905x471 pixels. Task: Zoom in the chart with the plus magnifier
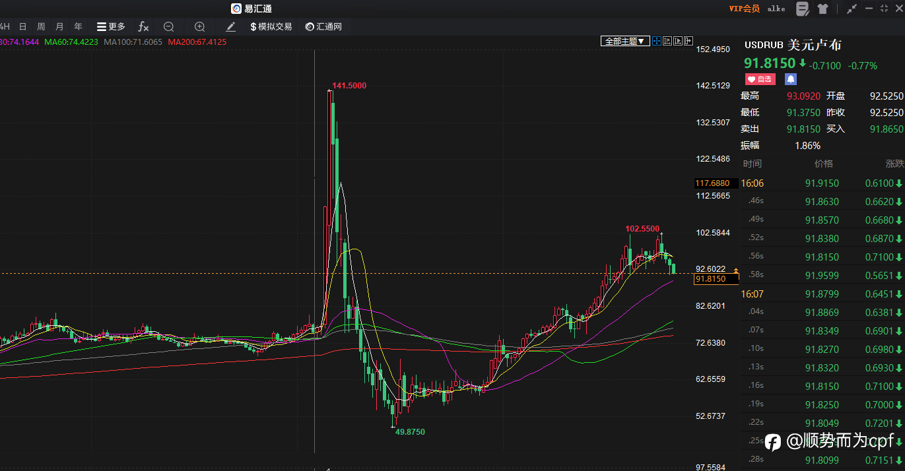pyautogui.click(x=200, y=26)
